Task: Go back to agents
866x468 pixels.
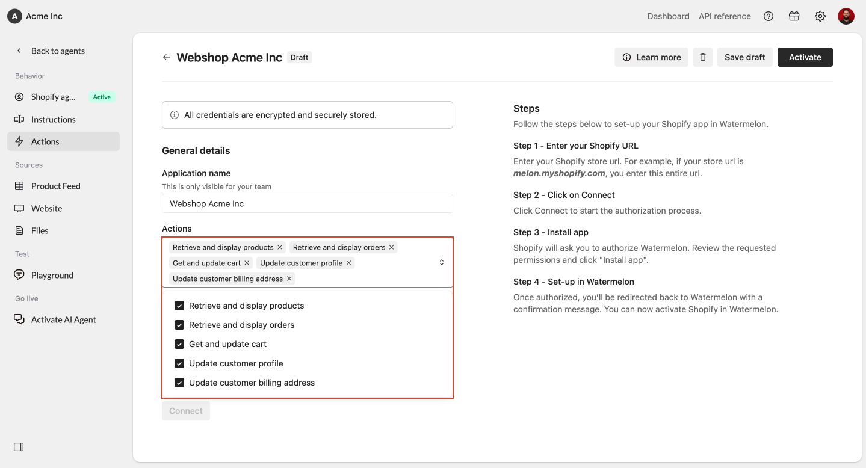Action: (x=51, y=51)
